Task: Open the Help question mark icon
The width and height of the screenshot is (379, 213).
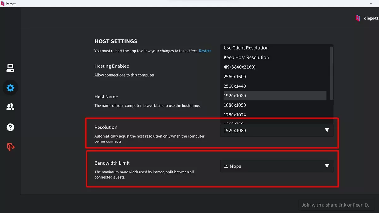Action: (10, 127)
